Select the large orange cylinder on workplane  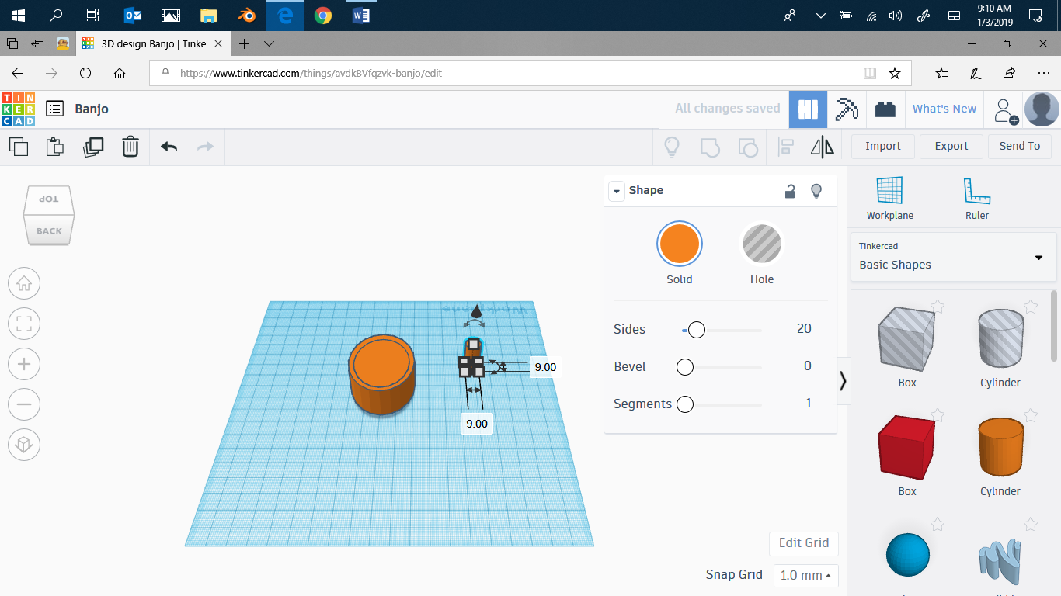[381, 376]
